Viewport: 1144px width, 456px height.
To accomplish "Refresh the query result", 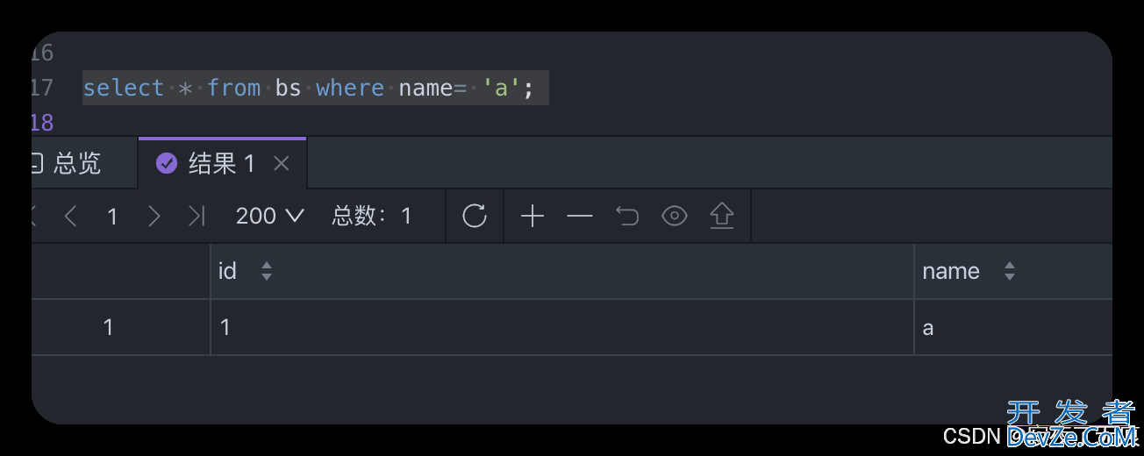I will coord(475,216).
